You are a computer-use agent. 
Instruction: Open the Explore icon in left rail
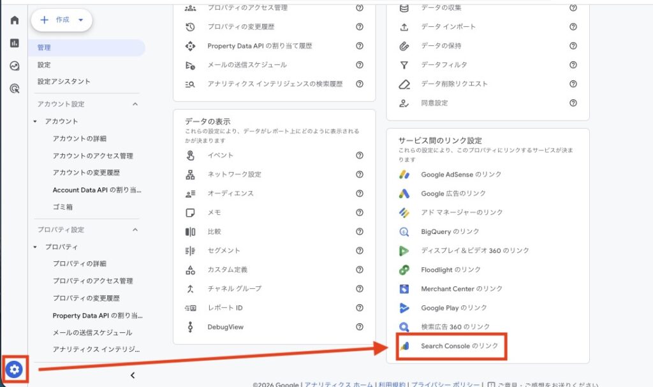(14, 66)
